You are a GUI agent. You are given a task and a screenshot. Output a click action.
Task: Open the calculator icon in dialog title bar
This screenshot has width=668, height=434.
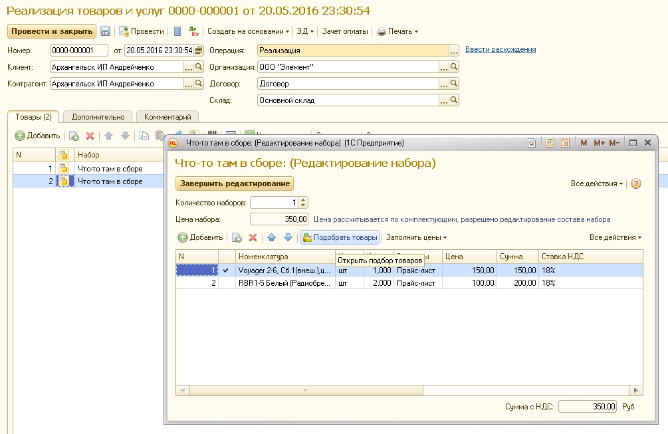pyautogui.click(x=550, y=143)
